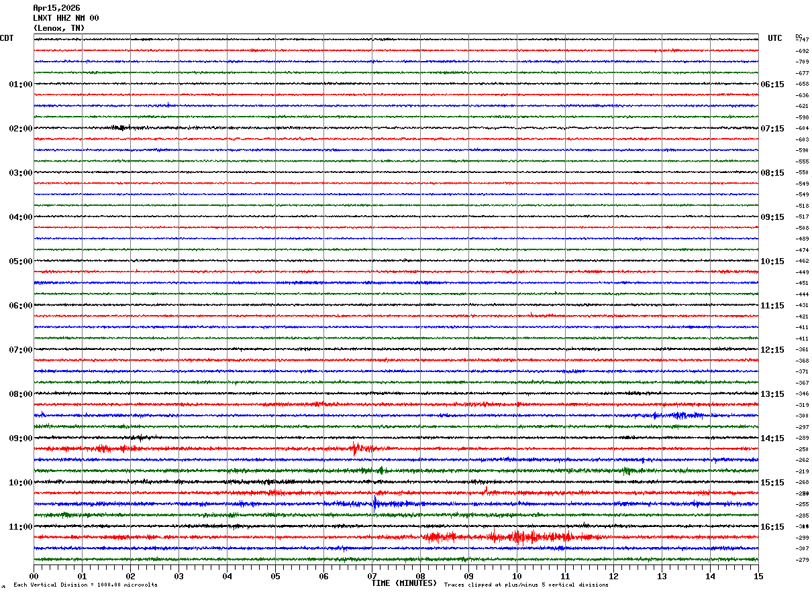812x594 pixels.
Task: Click the 06:00 CDT row label
Action: pos(21,306)
